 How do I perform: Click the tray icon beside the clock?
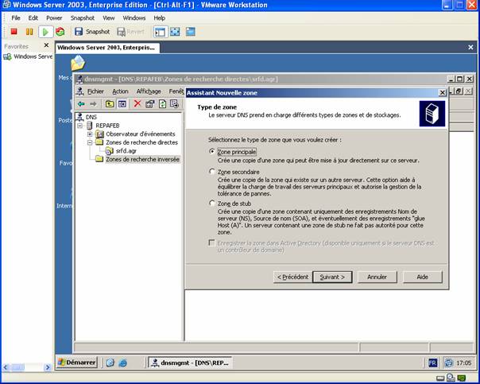pyautogui.click(x=448, y=363)
